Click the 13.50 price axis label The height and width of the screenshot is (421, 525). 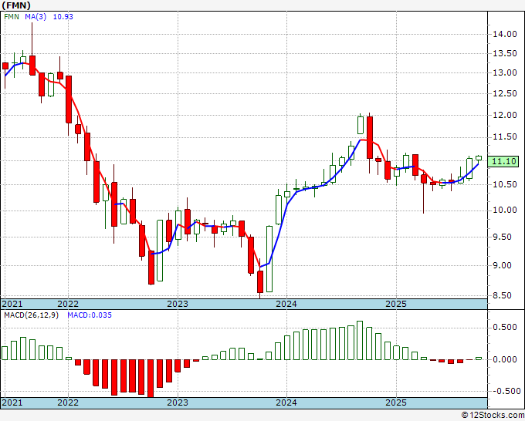pyautogui.click(x=505, y=53)
